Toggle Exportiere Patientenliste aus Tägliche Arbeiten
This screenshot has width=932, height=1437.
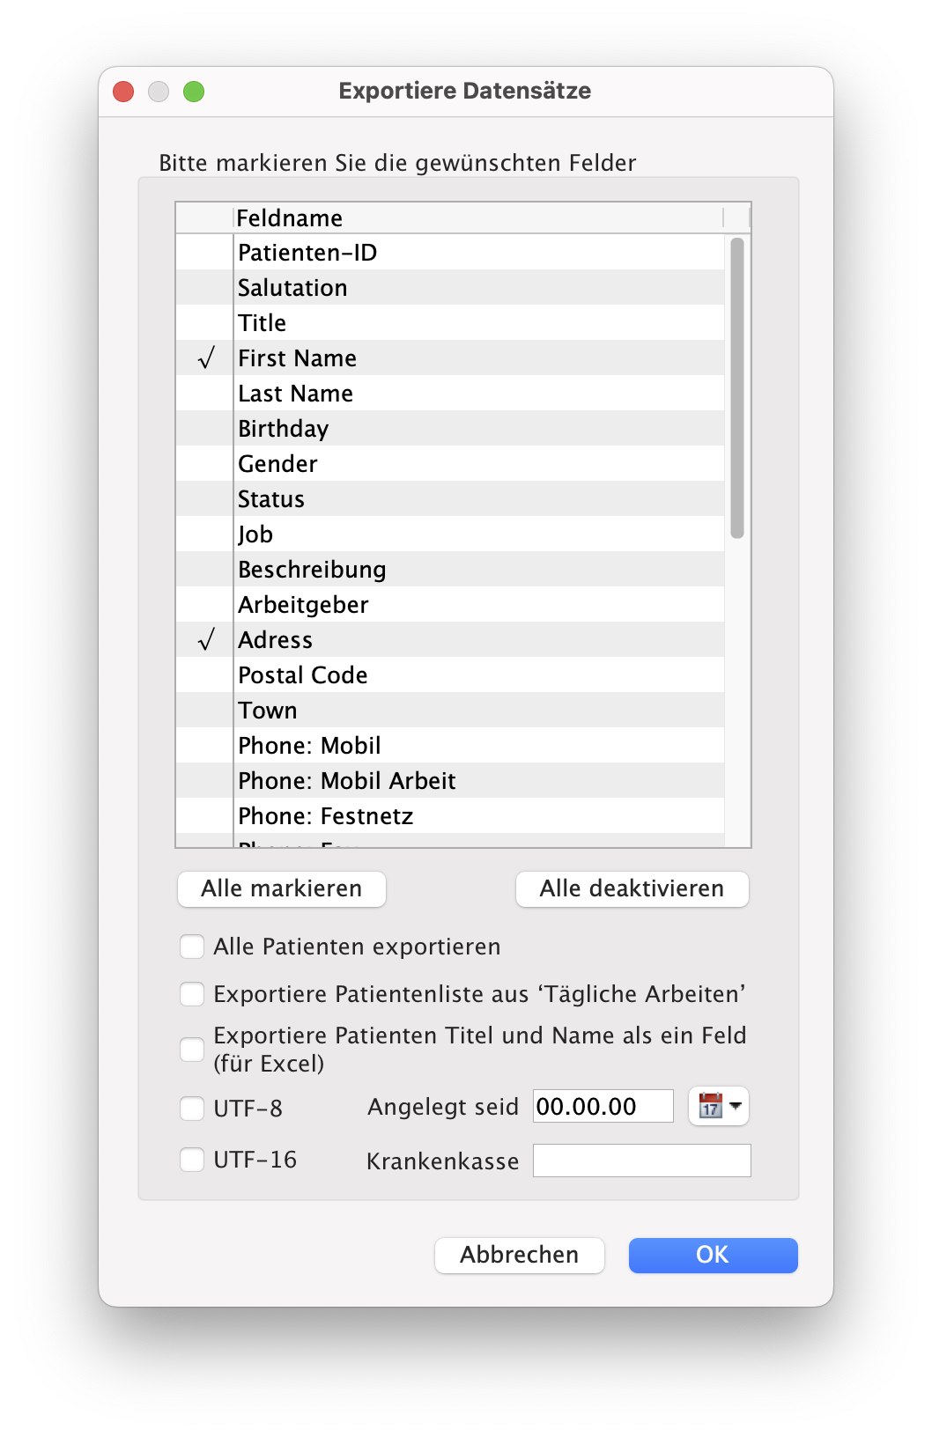[x=192, y=994]
